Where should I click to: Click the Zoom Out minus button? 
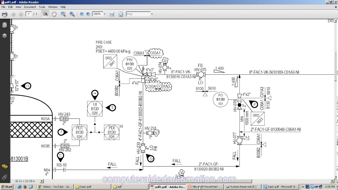[x=82, y=14]
